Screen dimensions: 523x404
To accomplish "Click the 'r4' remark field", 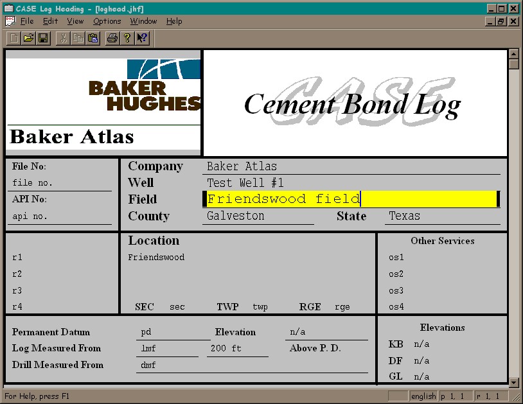I will pyautogui.click(x=17, y=306).
